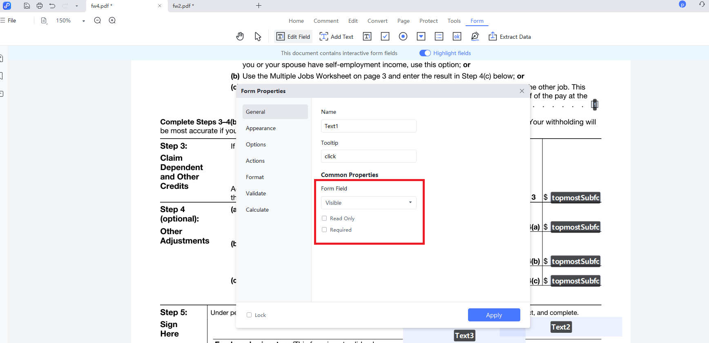The width and height of the screenshot is (709, 343).
Task: Add an OK push button field
Action: coord(457,37)
